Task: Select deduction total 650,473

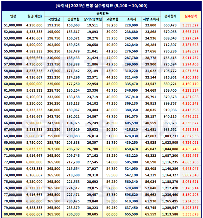Action: click(170, 25)
